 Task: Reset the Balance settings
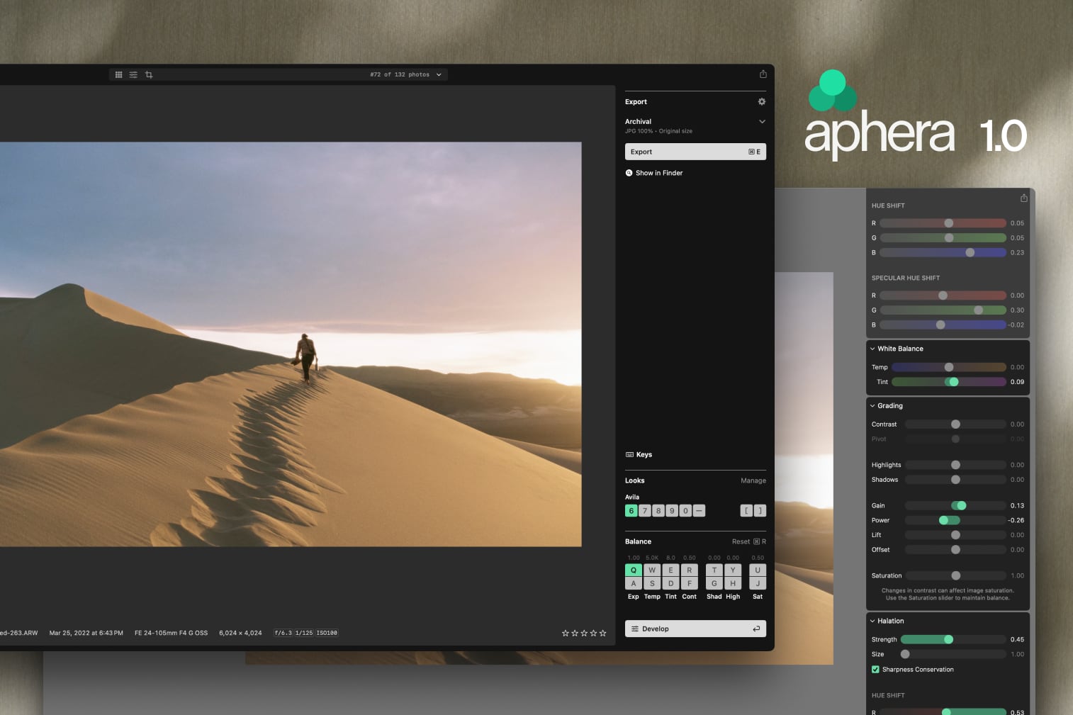tap(748, 541)
